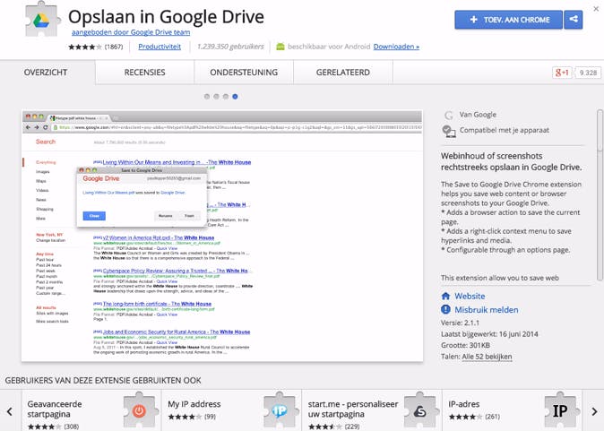This screenshot has width=604, height=431.
Task: Open the start.me personaliseer uw startpagina card
Action: coord(372,410)
